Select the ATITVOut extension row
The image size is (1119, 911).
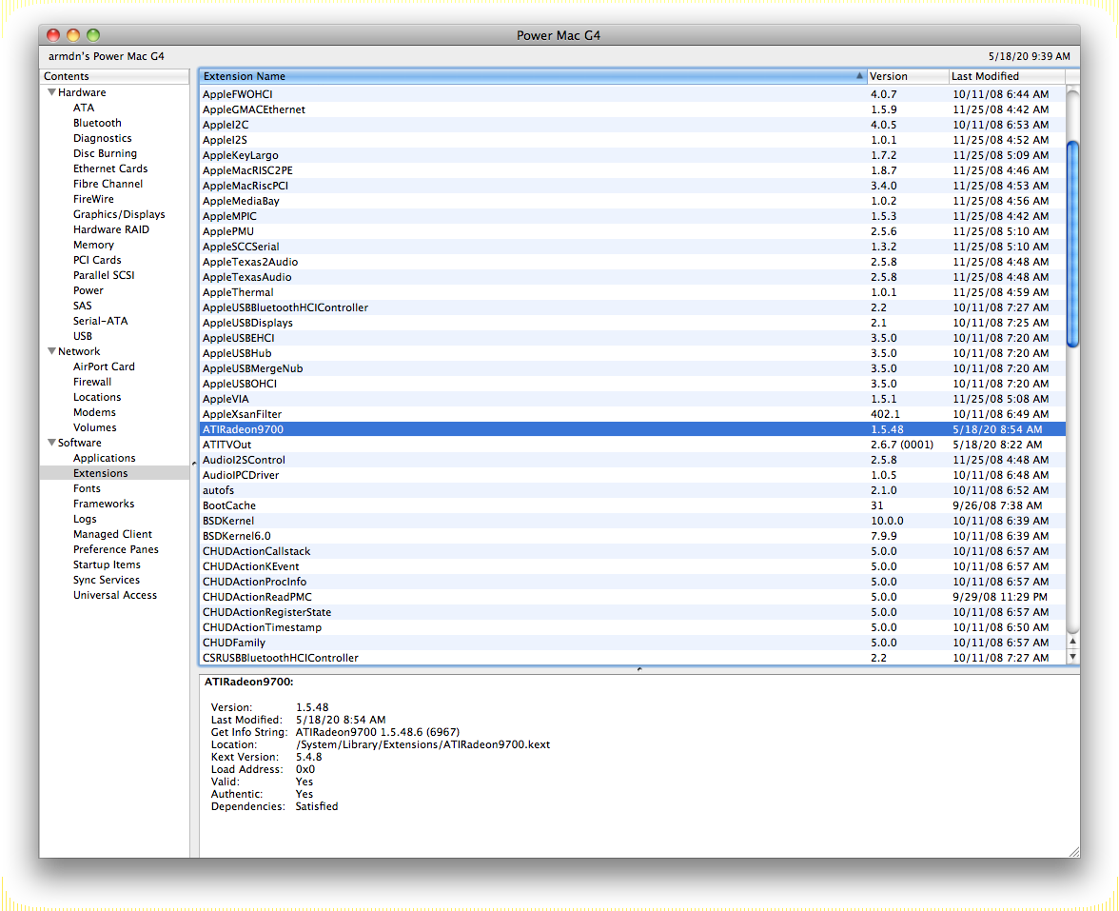pyautogui.click(x=632, y=445)
